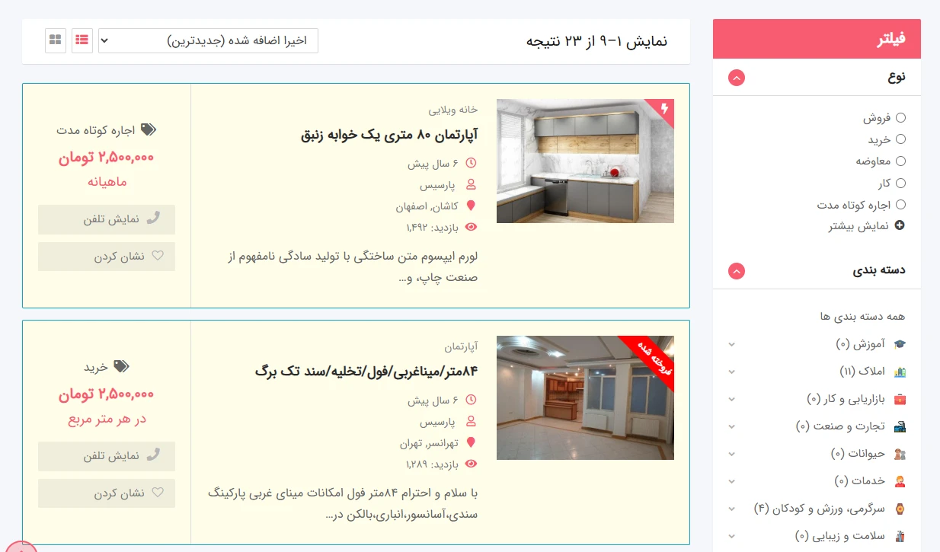Select the فروش radio button
Image resolution: width=940 pixels, height=552 pixels.
[x=900, y=118]
